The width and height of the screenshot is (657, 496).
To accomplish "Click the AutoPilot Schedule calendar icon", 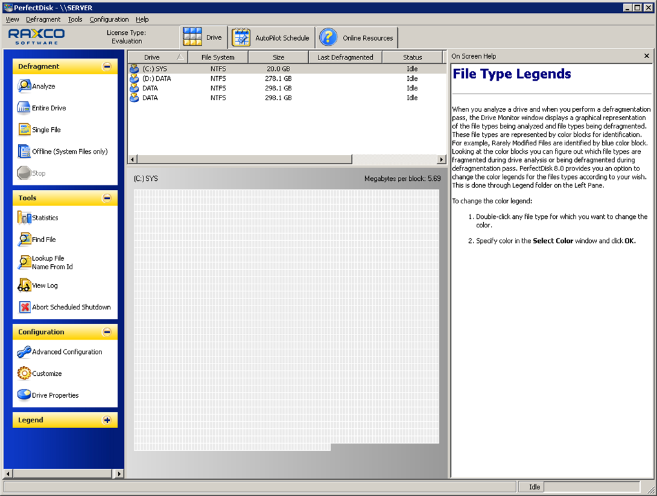I will (242, 37).
